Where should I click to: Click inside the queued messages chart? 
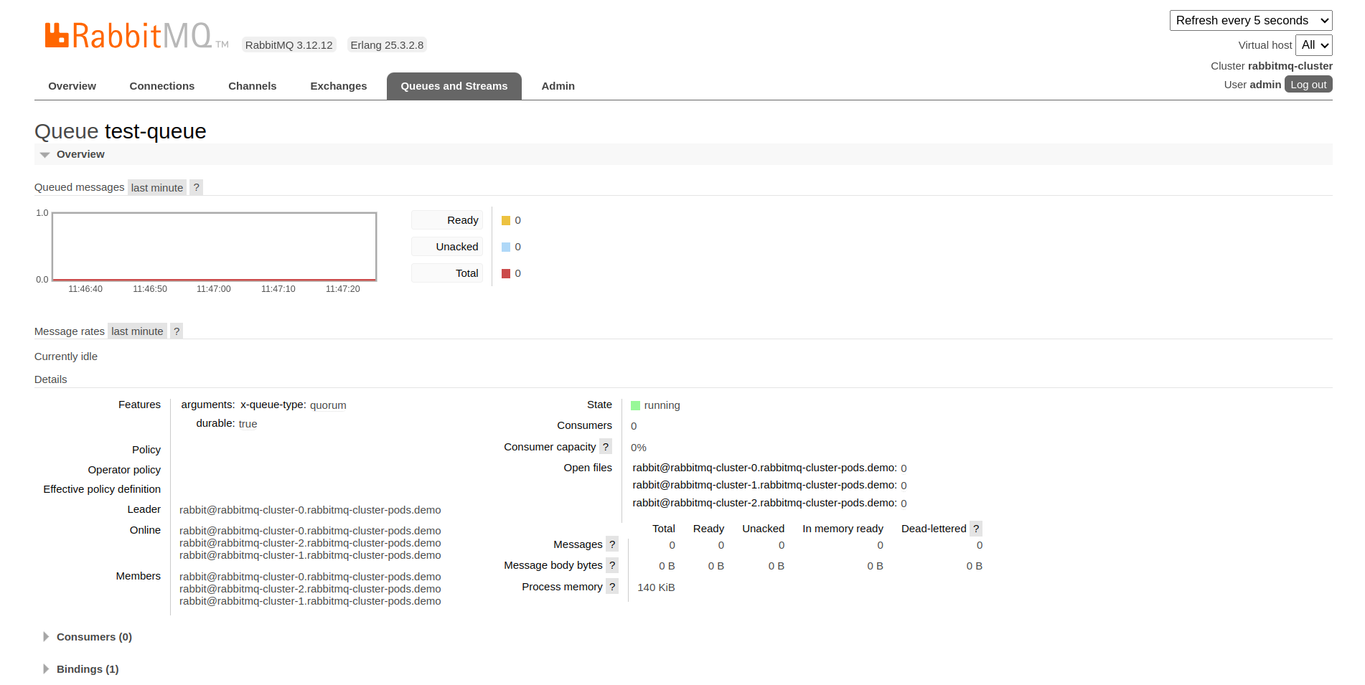[x=214, y=246]
